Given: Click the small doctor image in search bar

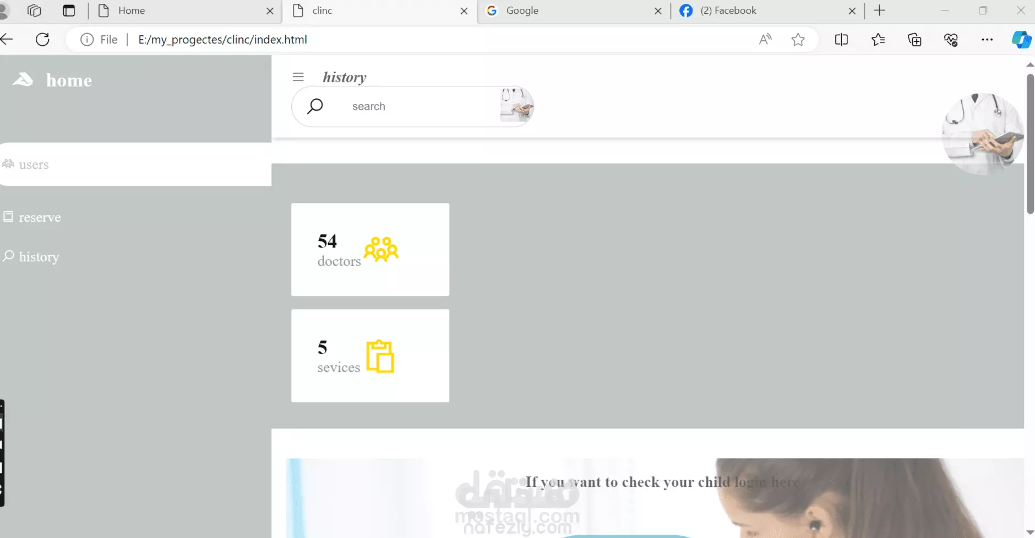Looking at the screenshot, I should 516,105.
